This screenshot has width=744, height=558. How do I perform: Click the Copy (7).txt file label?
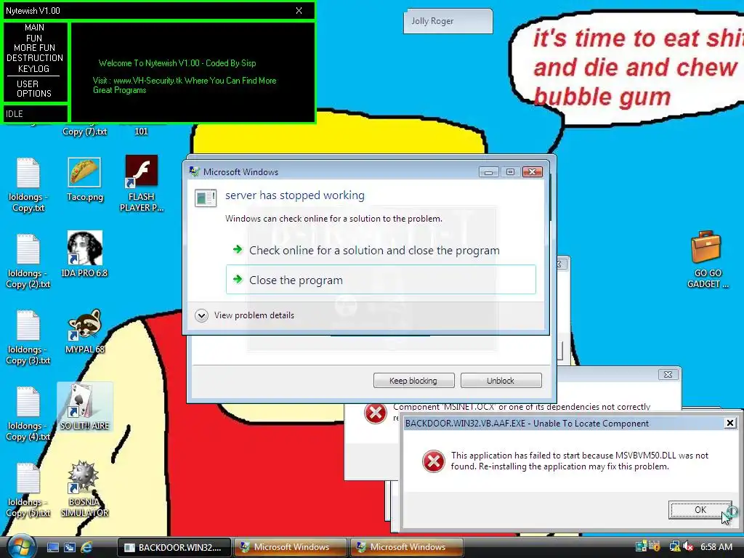(84, 132)
